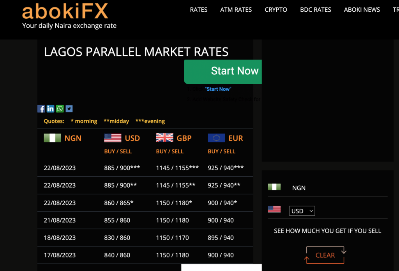Click the Twitter share icon
Viewport: 399px width, 271px height.
[x=69, y=109]
